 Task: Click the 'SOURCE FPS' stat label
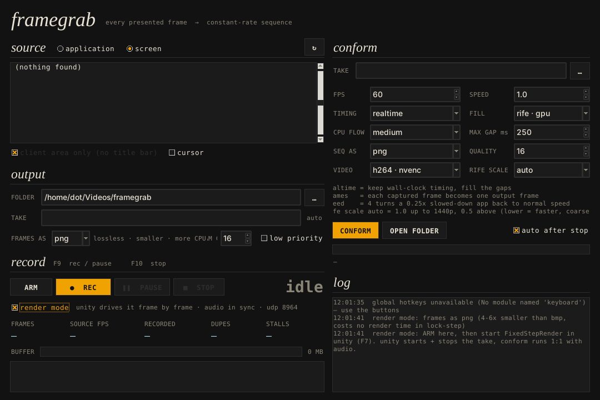89,324
